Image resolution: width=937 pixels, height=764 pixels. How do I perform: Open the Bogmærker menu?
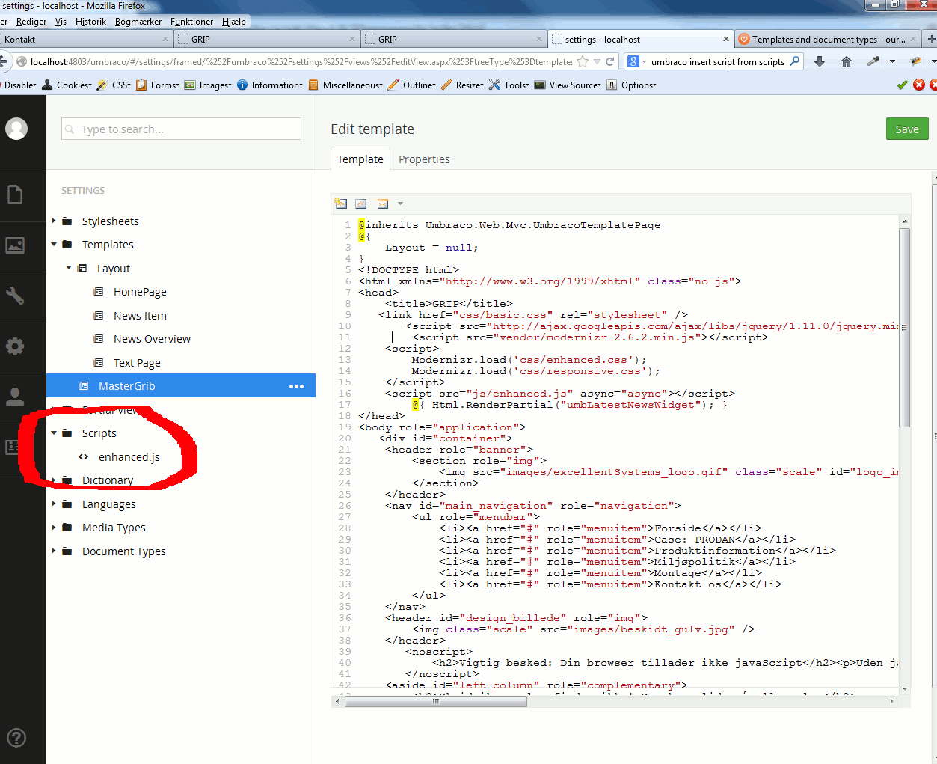tap(138, 22)
